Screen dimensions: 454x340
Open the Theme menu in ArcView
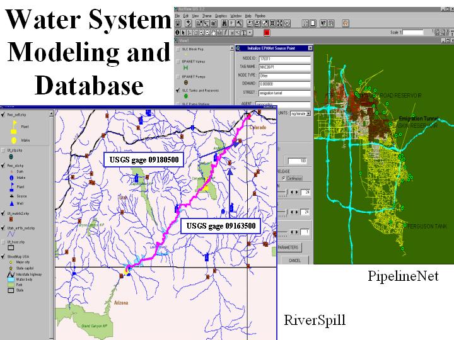click(207, 16)
